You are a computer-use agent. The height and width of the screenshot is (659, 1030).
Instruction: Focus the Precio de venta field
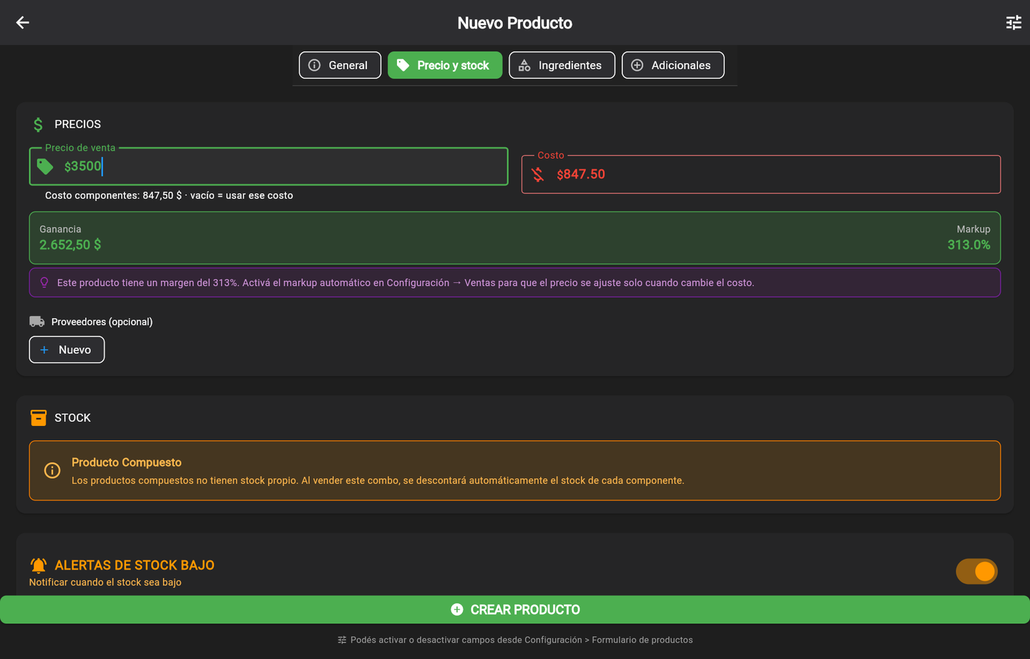[x=268, y=167]
